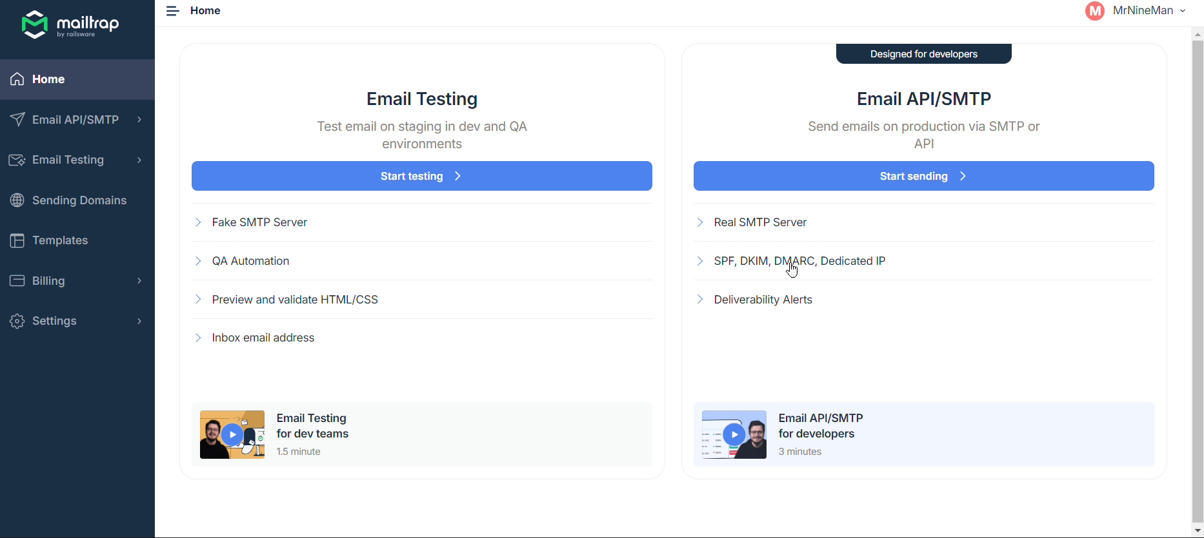
Task: Click the Real SMTP Server text
Action: point(760,222)
